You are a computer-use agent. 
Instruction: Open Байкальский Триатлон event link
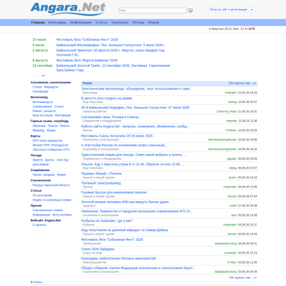(111, 52)
